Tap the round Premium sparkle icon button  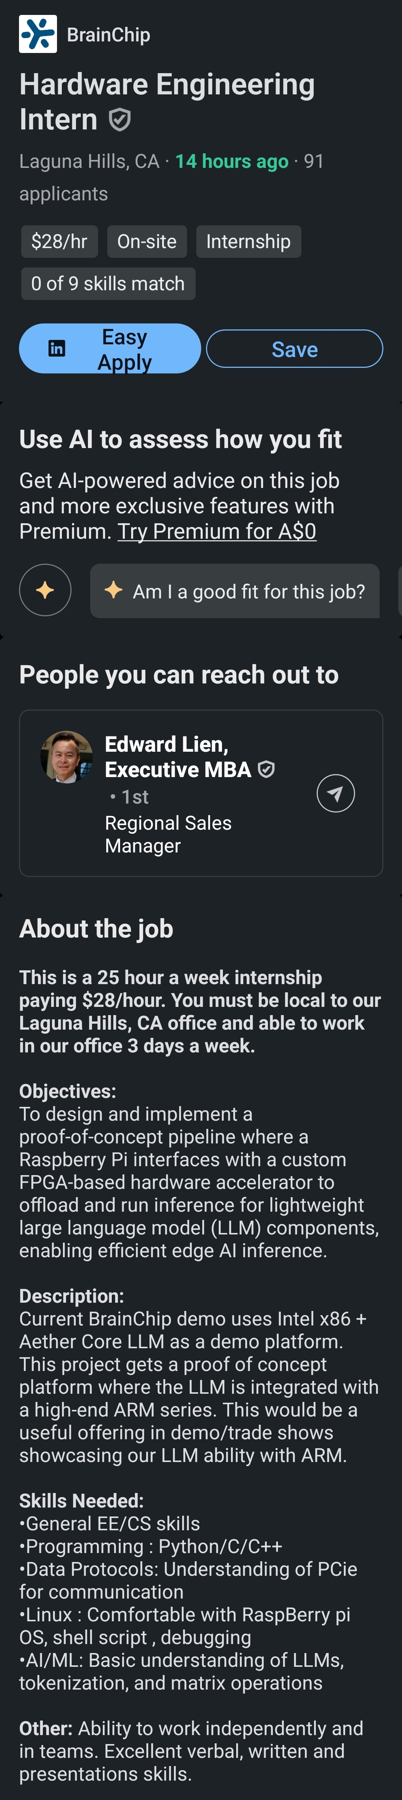point(45,591)
